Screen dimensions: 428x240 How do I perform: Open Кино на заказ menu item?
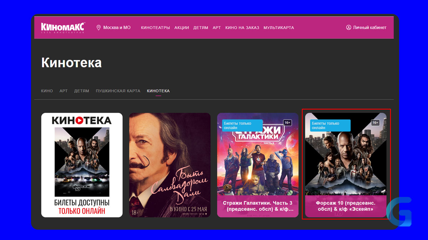[x=242, y=28]
